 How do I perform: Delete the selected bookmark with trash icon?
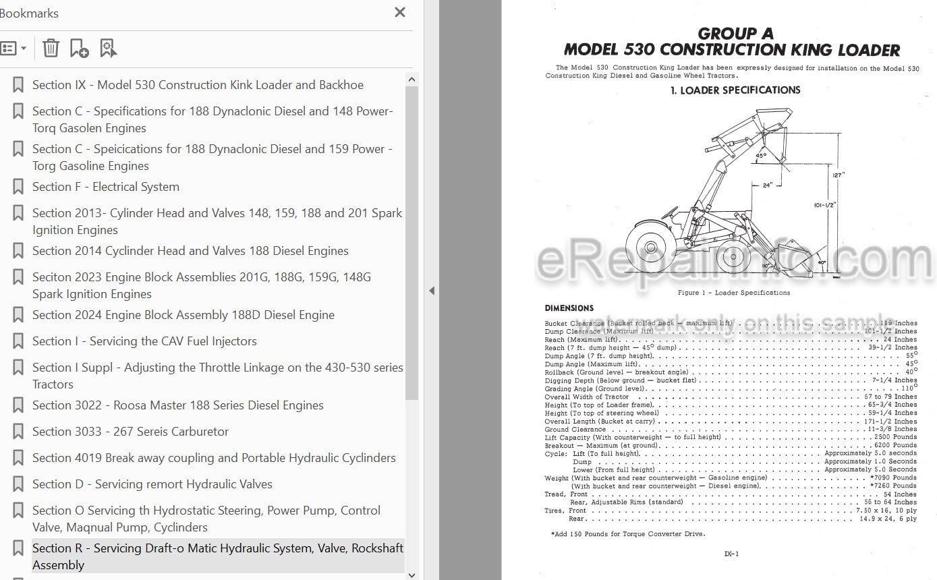pos(51,48)
